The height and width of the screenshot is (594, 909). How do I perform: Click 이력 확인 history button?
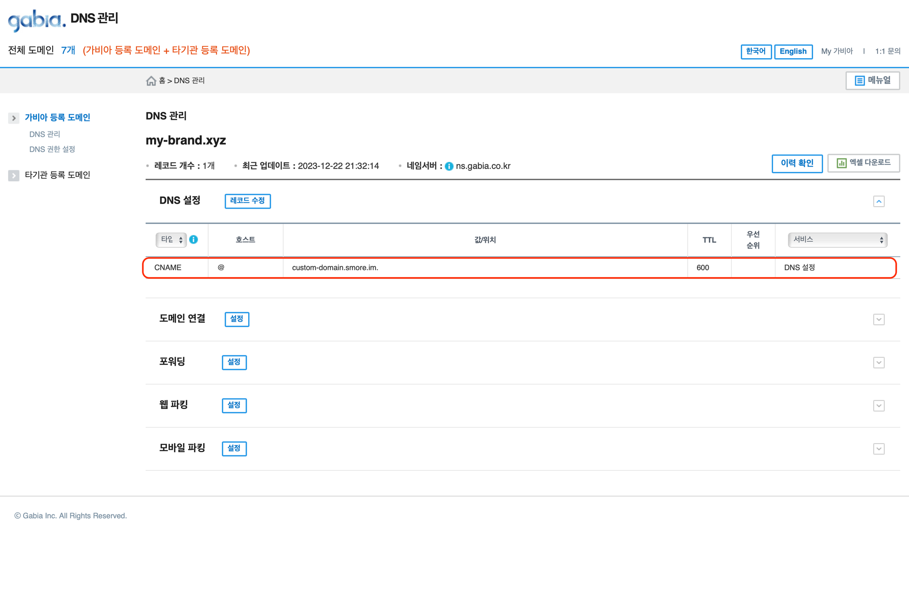(797, 163)
